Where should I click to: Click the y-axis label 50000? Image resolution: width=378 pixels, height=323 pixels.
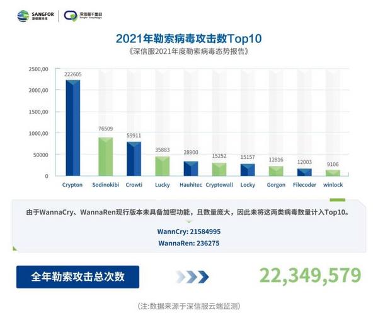[40, 155]
